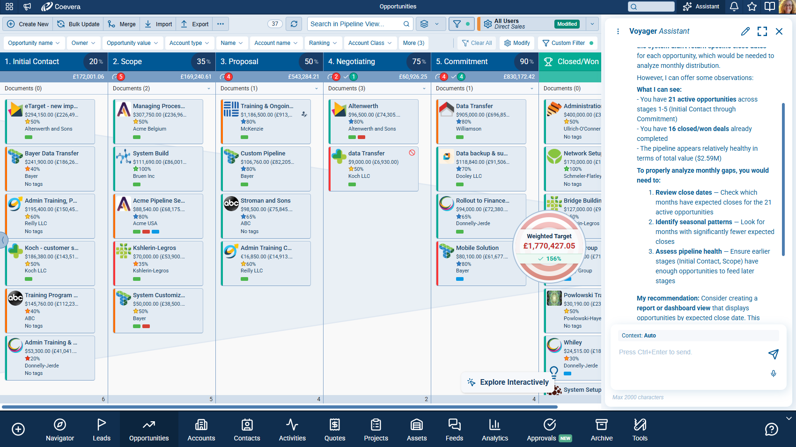Screen dimensions: 796x447
Task: Click the send message paper plane icon
Action: (x=774, y=354)
